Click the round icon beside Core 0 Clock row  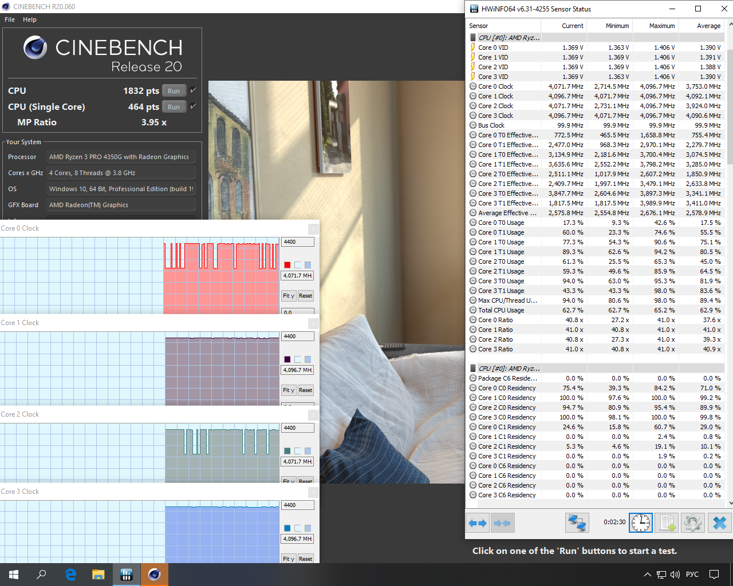tap(473, 86)
